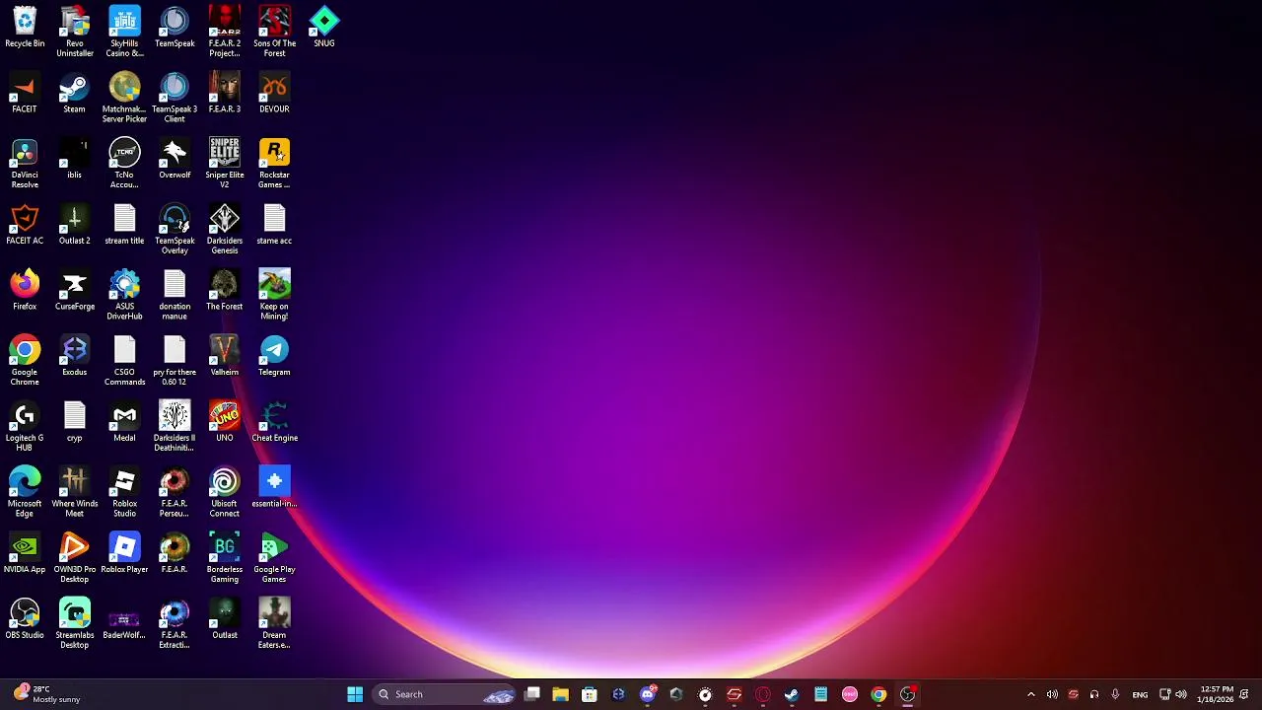Select the Cheat Engine shortcut
The width and height of the screenshot is (1262, 710).
[x=274, y=423]
